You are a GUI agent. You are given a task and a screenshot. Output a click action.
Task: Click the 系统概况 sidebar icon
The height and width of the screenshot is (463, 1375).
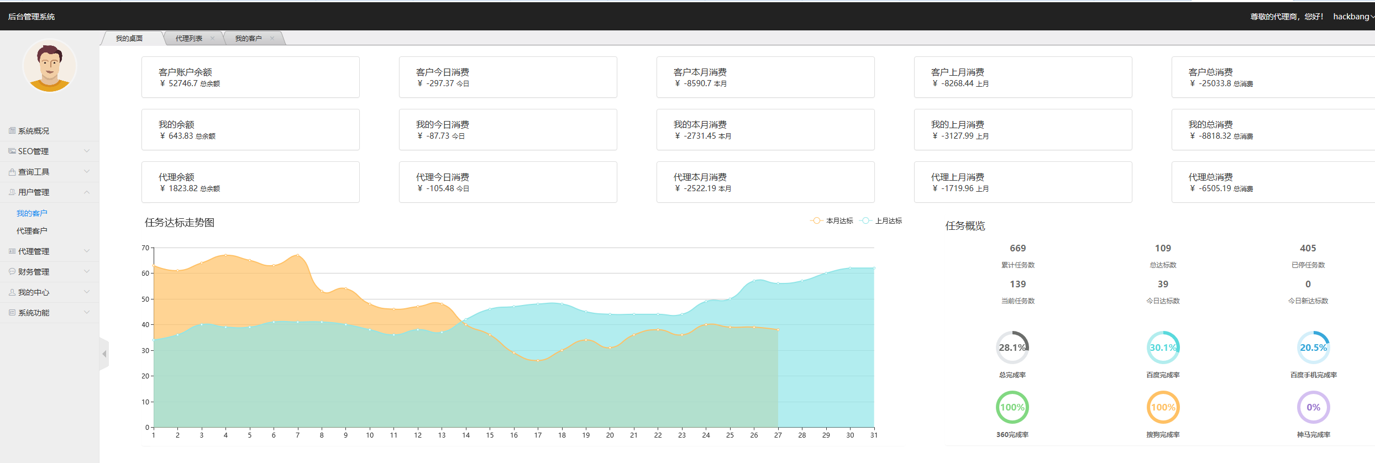tap(12, 131)
